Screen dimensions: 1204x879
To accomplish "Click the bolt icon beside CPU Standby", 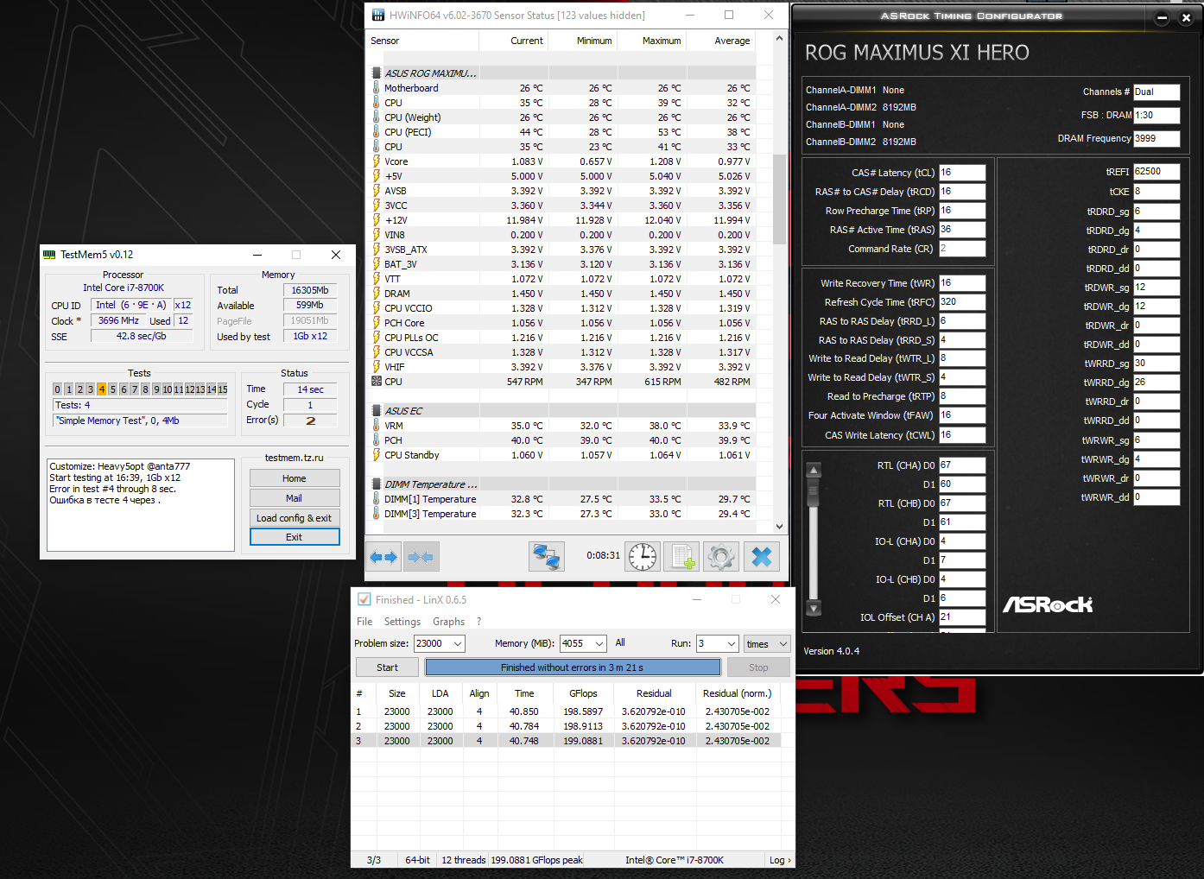I will click(377, 455).
